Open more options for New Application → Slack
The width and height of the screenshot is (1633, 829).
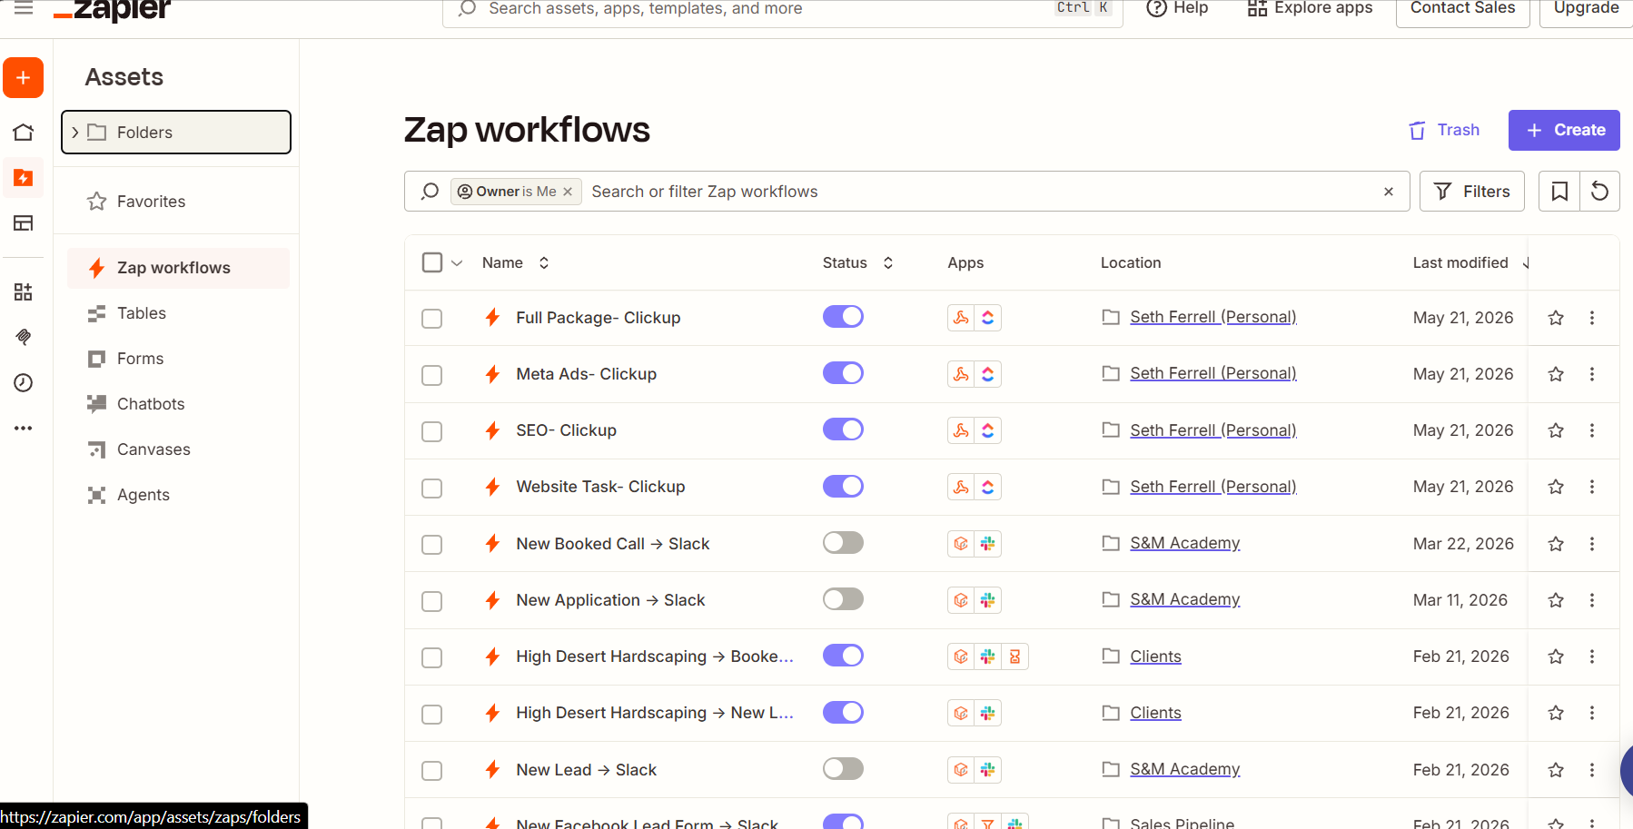click(x=1592, y=600)
